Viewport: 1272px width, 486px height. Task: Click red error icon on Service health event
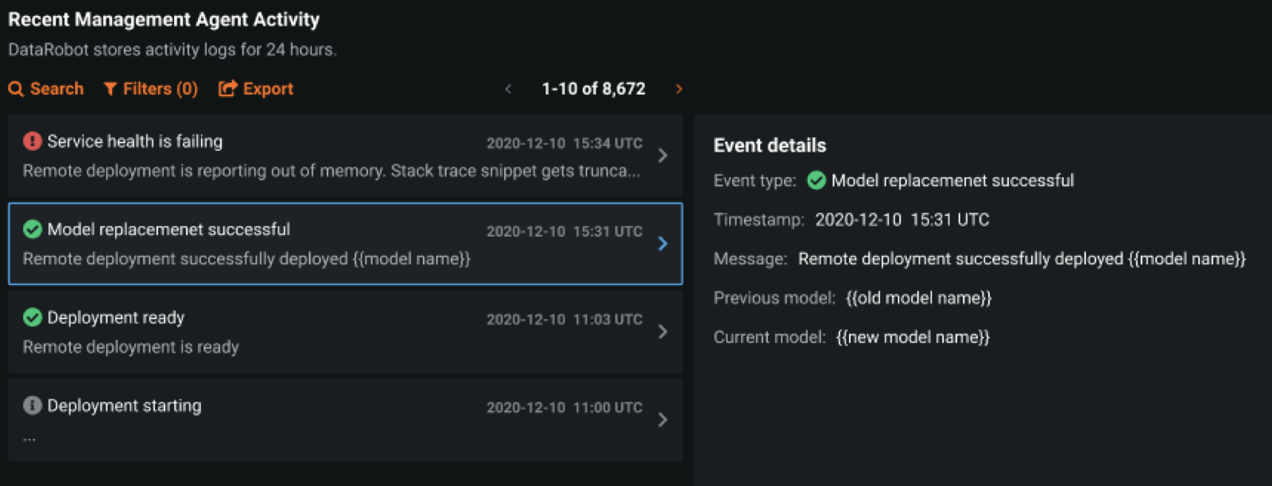tap(33, 141)
